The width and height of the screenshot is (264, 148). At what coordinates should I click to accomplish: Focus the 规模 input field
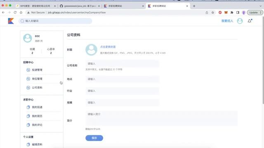(122, 102)
